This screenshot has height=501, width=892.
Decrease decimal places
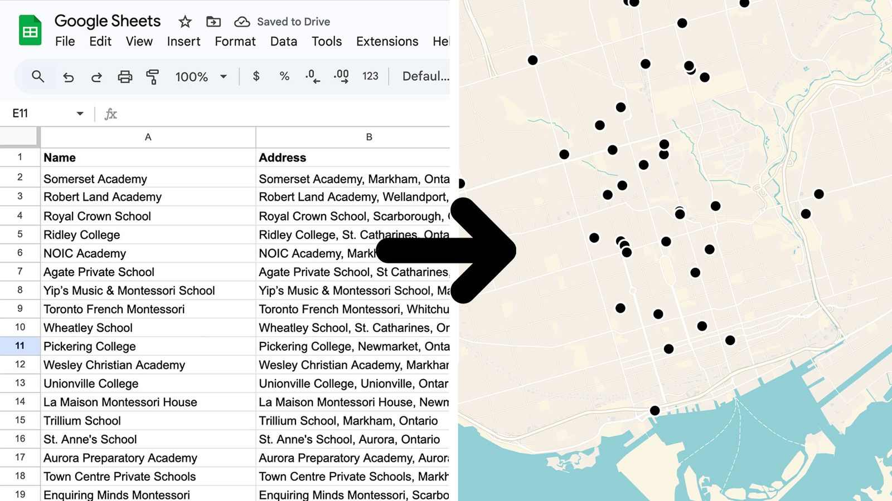tap(311, 77)
